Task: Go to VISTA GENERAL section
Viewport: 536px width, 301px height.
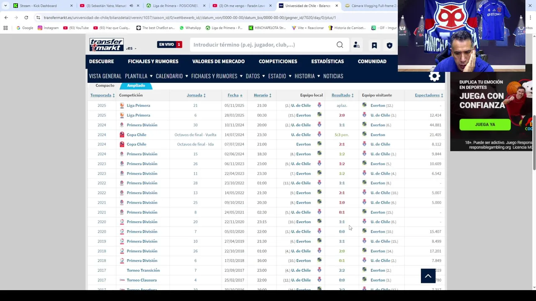Action: [105, 76]
